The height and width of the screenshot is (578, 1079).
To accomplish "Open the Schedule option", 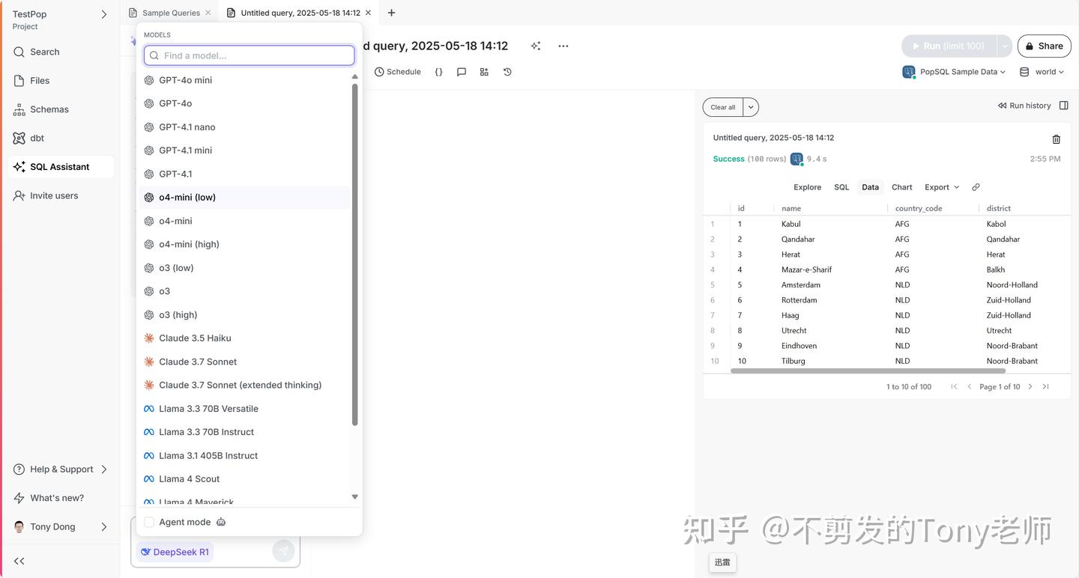I will pos(399,72).
